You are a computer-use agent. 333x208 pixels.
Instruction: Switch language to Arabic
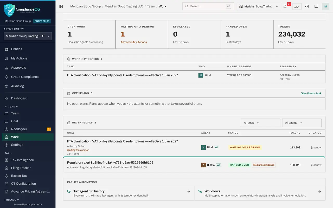coord(297,6)
